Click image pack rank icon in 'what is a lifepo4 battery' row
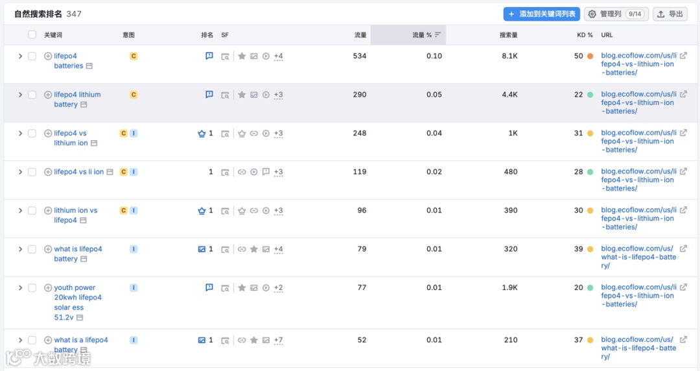This screenshot has height=371, width=700. click(202, 340)
